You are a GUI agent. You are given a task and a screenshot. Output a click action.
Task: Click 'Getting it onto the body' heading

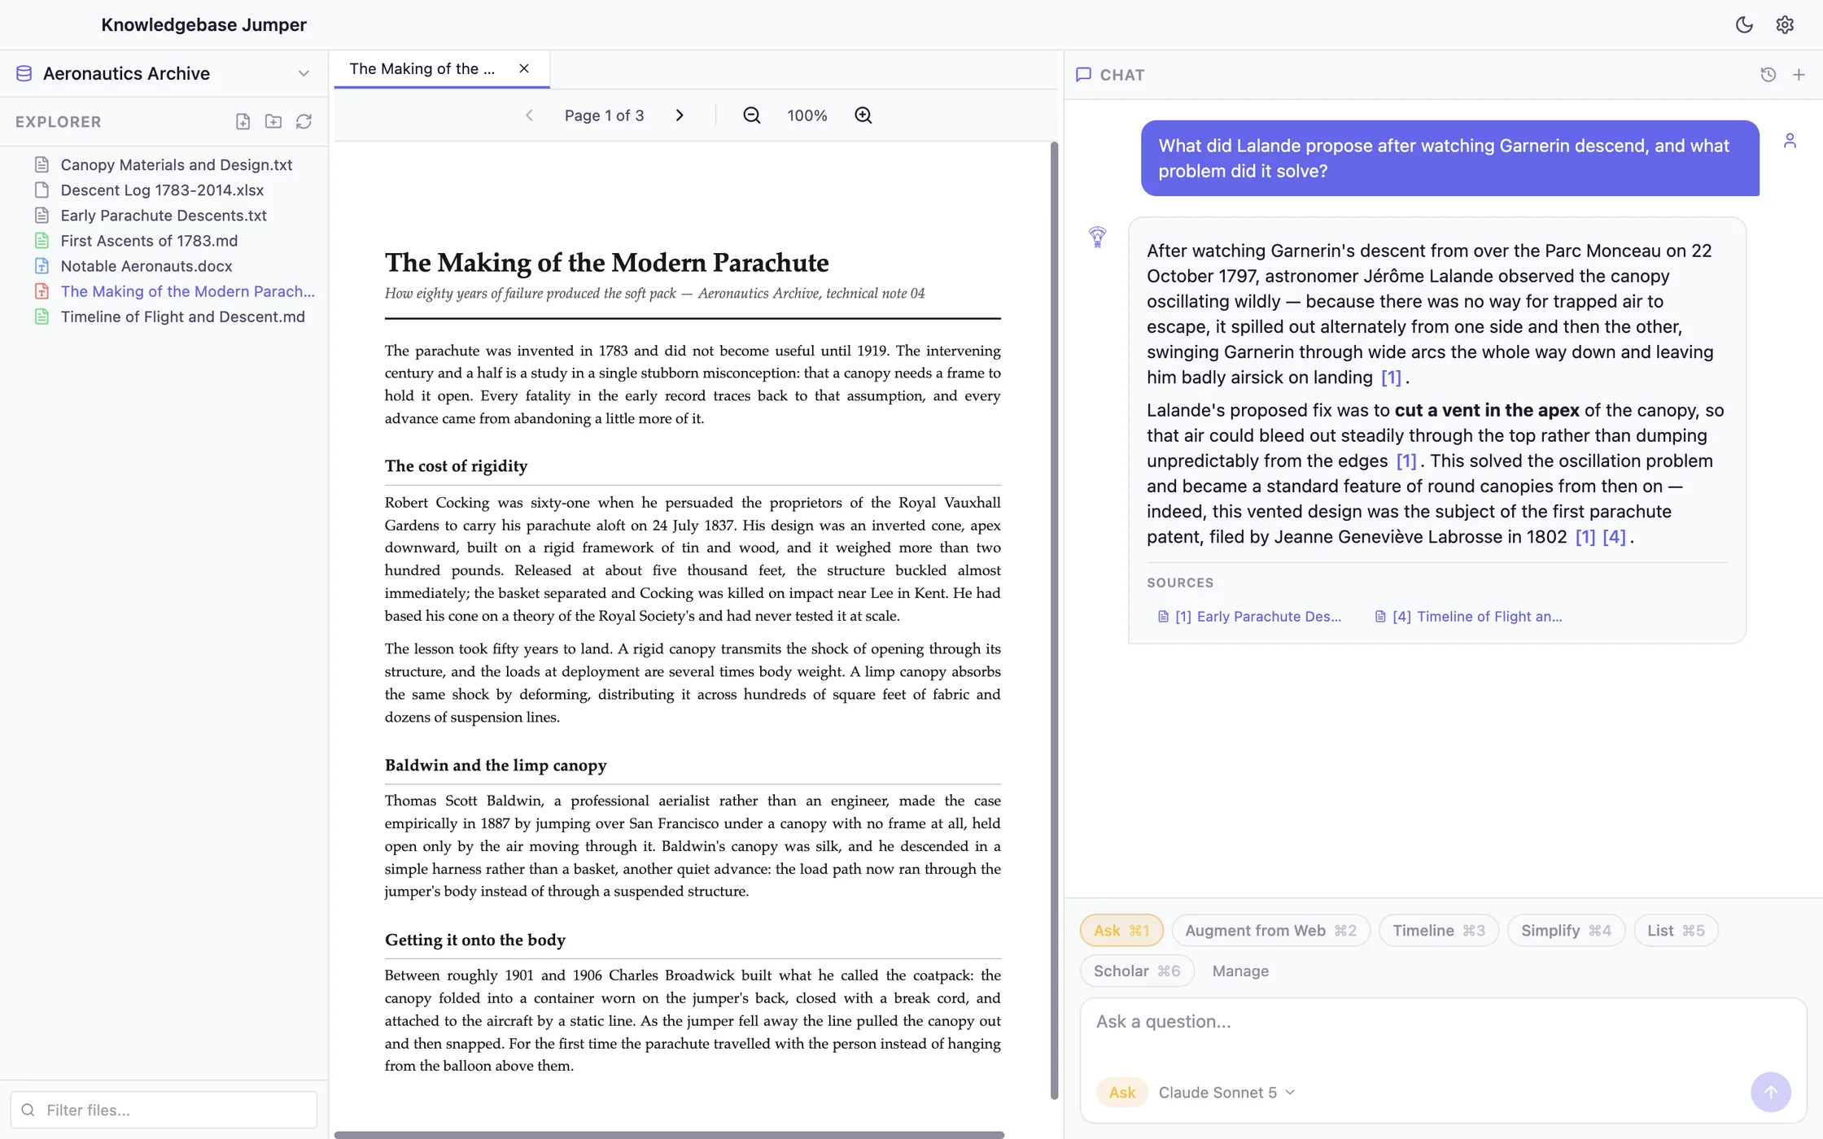pos(475,940)
